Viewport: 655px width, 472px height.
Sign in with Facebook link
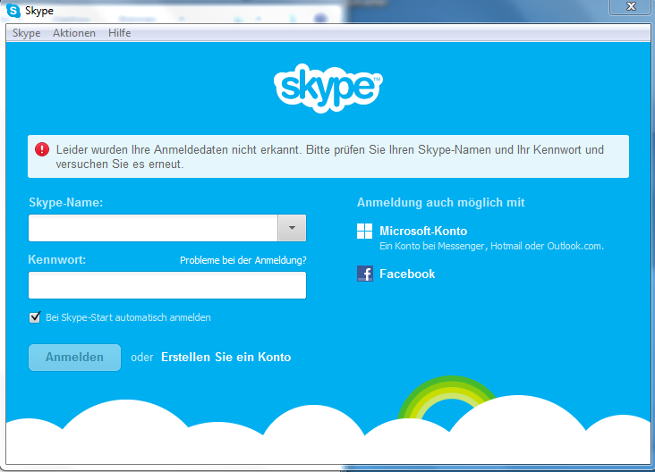coord(407,274)
